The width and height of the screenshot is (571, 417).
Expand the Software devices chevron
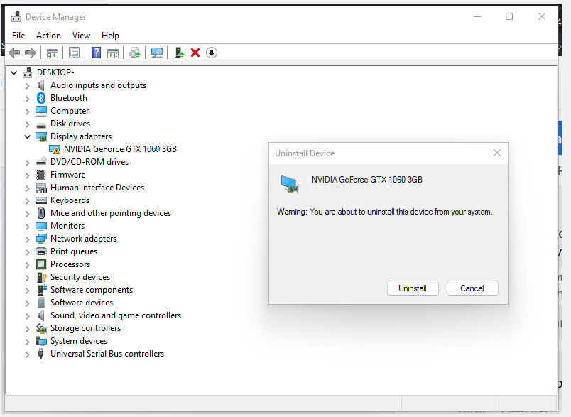(x=27, y=303)
